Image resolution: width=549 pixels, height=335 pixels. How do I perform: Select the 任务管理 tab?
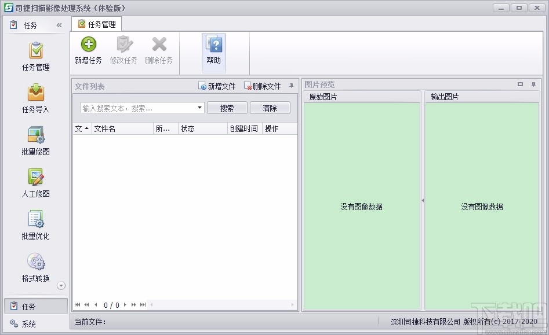click(97, 24)
